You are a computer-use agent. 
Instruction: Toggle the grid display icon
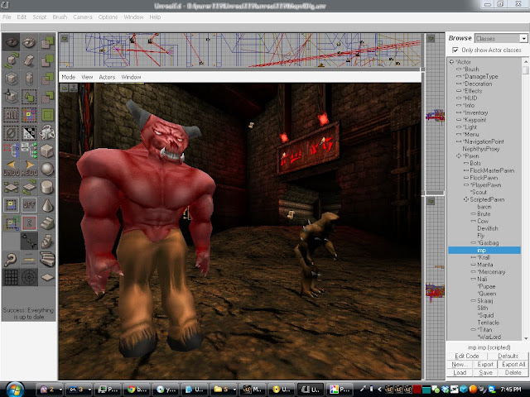11,277
